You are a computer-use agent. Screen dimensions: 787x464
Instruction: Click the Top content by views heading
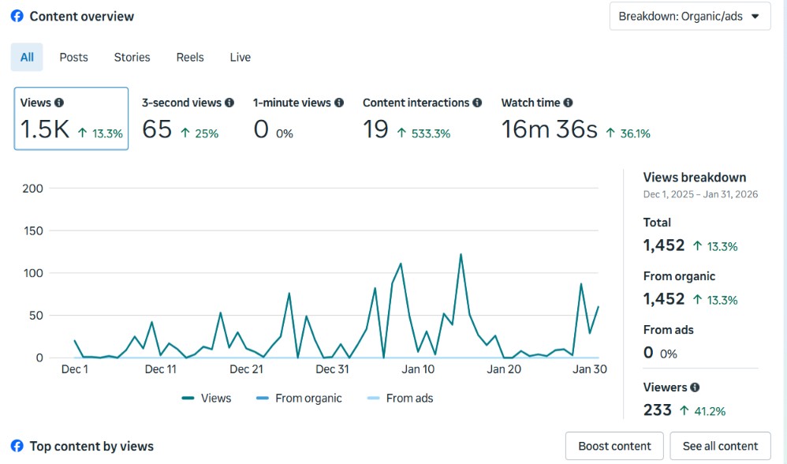click(x=91, y=446)
